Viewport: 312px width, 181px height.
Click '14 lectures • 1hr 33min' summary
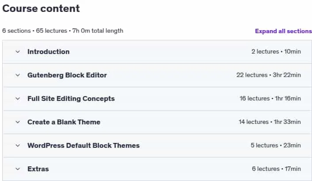click(270, 122)
